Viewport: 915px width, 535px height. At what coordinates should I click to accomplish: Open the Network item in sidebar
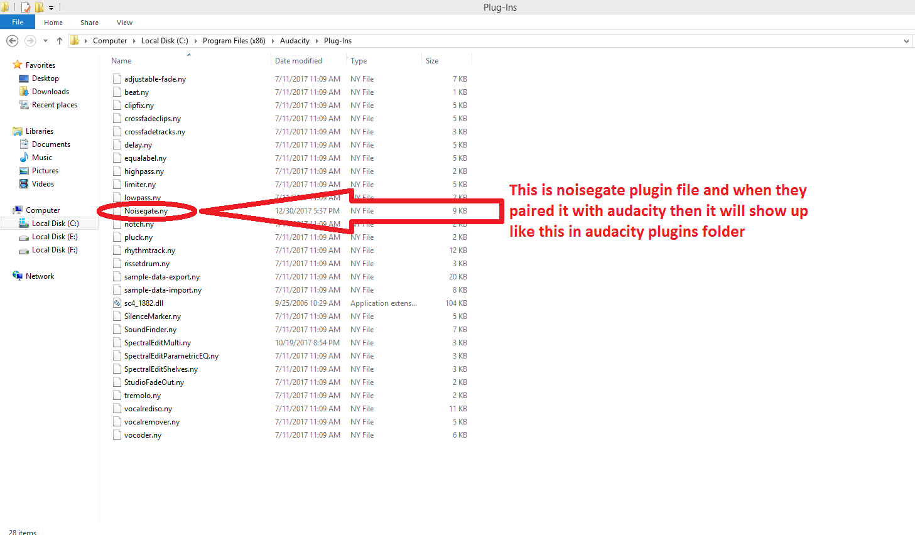pos(40,276)
